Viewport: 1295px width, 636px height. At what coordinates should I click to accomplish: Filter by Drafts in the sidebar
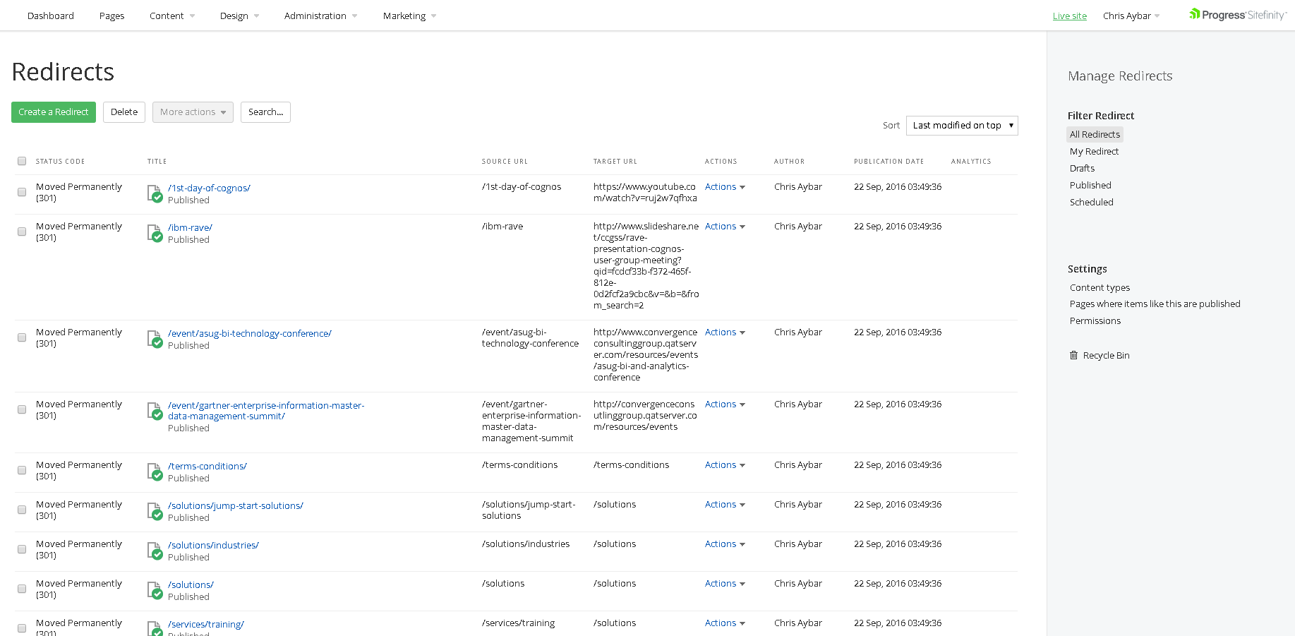click(x=1082, y=168)
